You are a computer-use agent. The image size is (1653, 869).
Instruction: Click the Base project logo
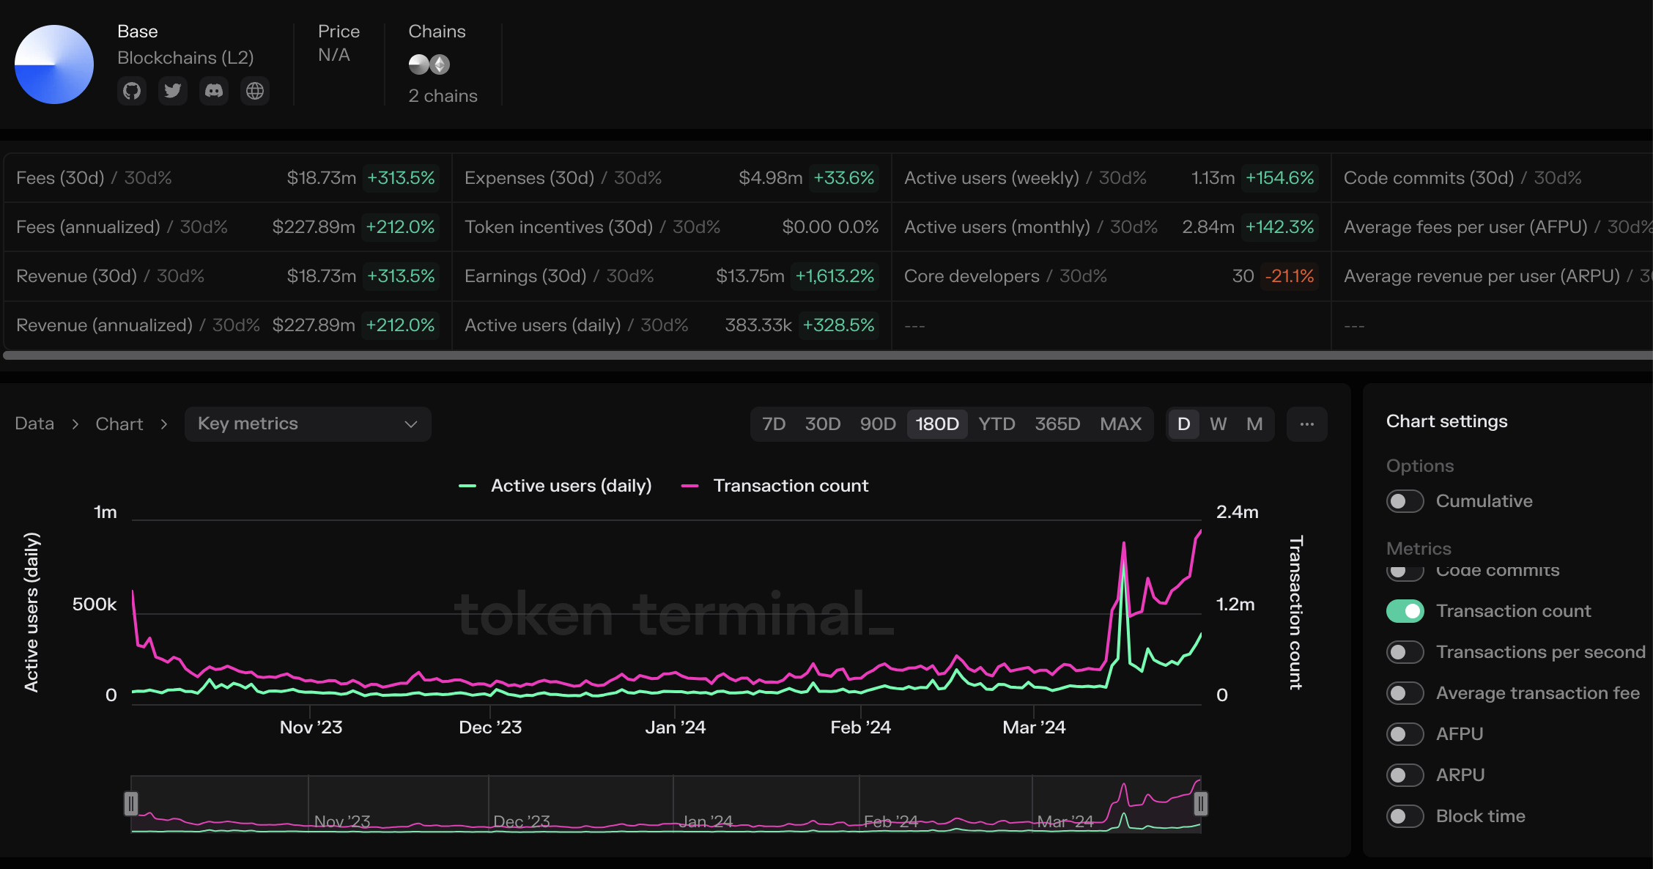pyautogui.click(x=54, y=64)
